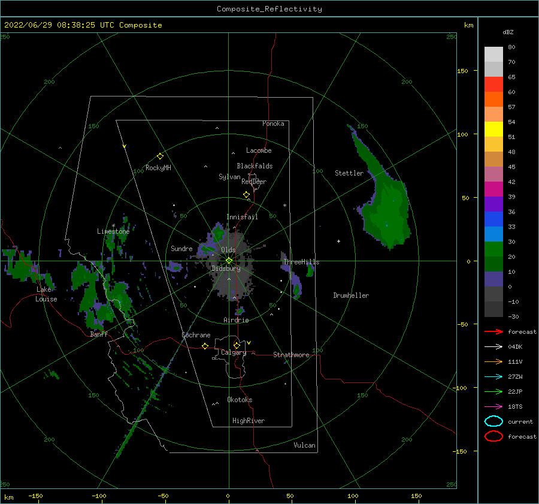Click the red forecast arrow in legend
The width and height of the screenshot is (539, 504).
tap(493, 331)
